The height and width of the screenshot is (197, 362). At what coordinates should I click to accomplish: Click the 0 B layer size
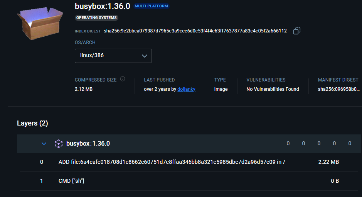335,181
